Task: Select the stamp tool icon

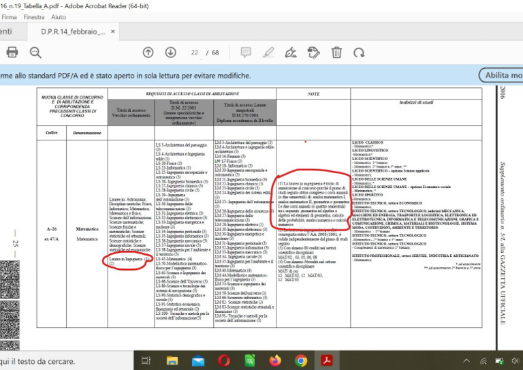Action: pos(313,52)
